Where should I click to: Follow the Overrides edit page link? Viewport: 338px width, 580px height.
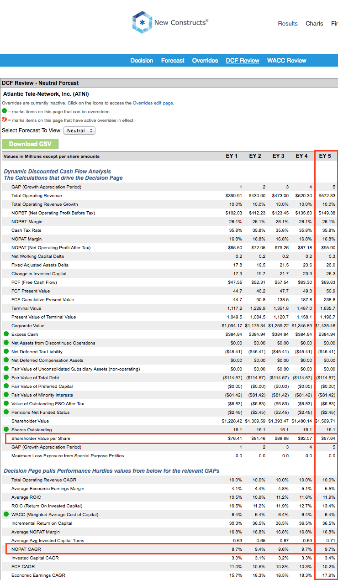pos(153,103)
